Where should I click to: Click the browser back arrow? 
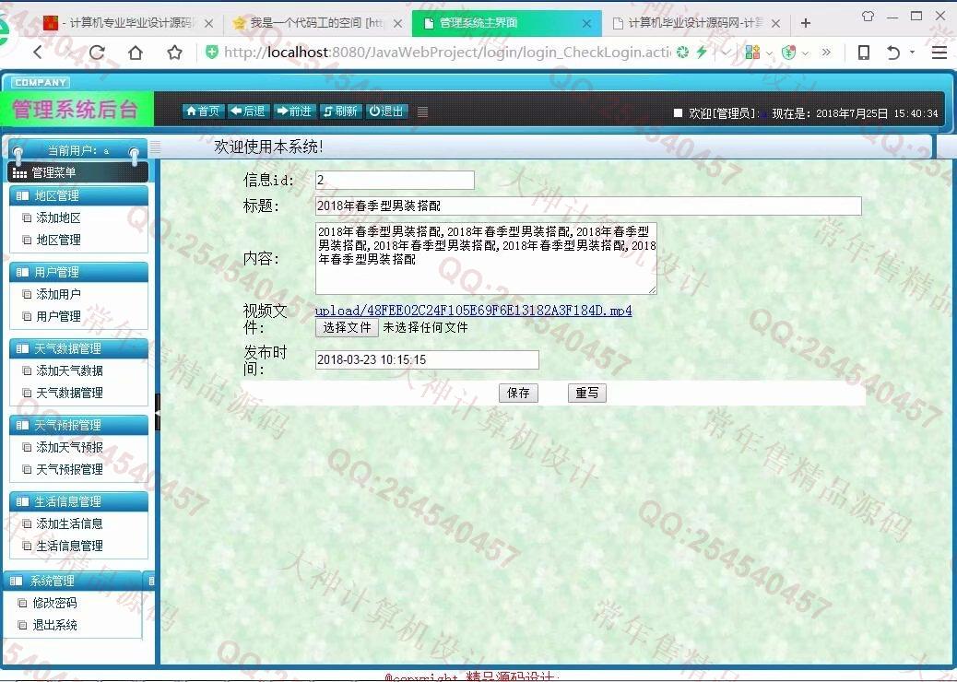pos(38,53)
